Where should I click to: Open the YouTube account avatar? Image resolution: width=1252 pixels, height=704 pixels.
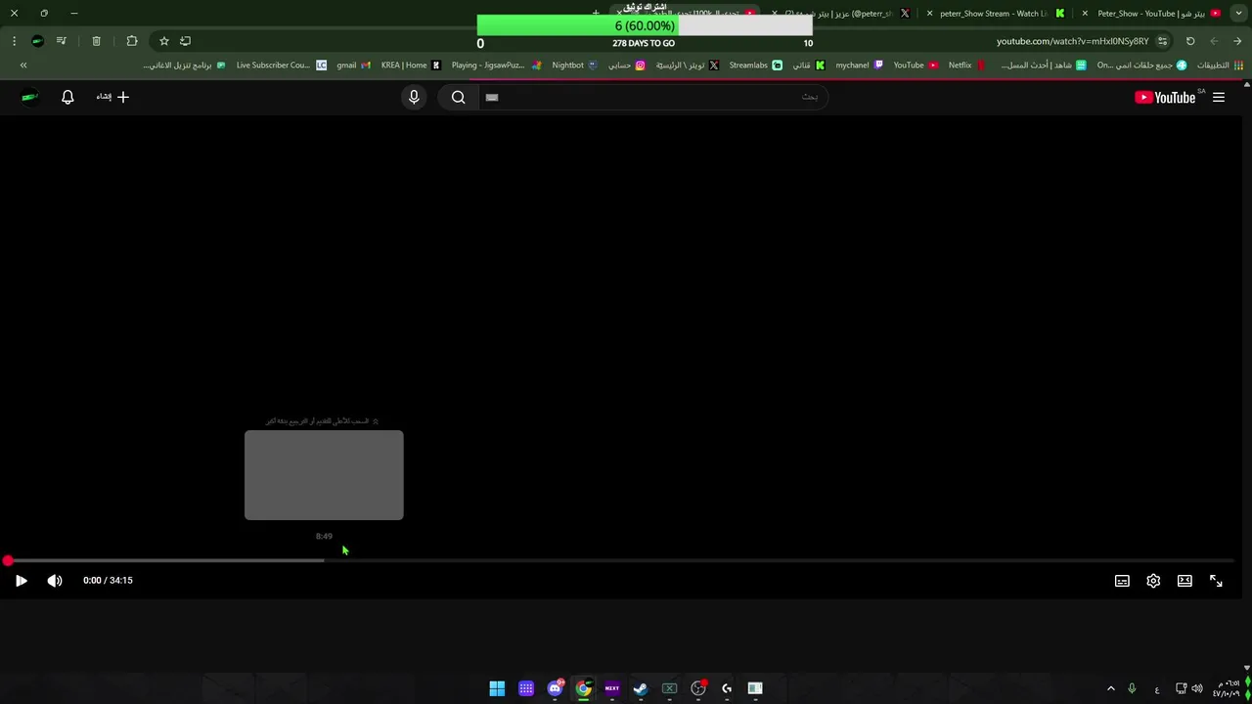[29, 97]
